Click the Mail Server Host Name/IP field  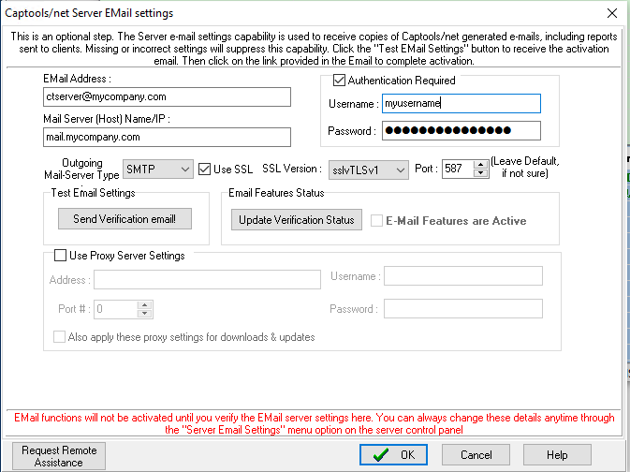168,137
